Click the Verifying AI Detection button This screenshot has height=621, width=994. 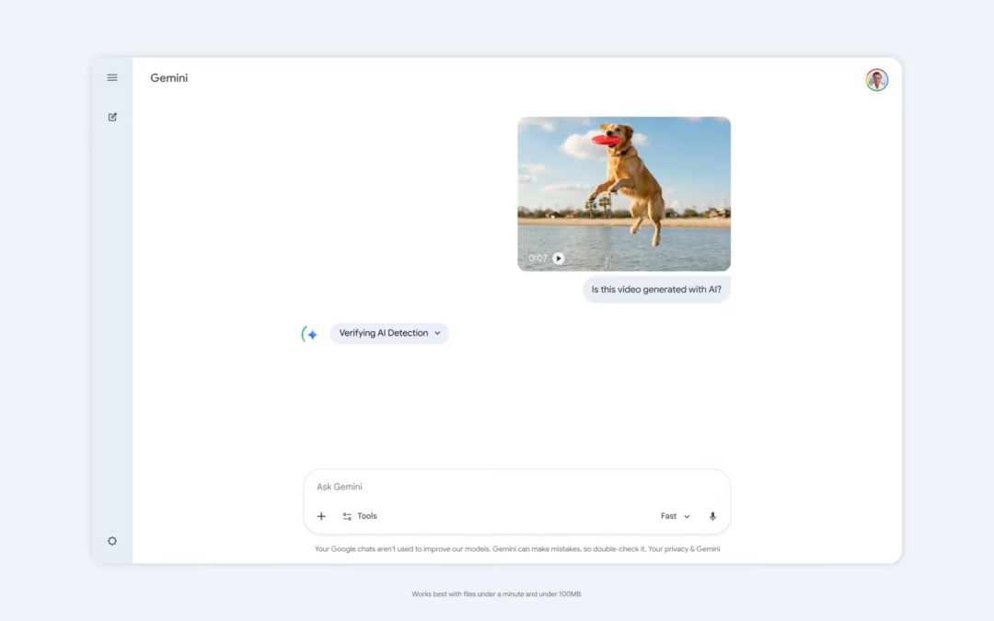tap(388, 333)
